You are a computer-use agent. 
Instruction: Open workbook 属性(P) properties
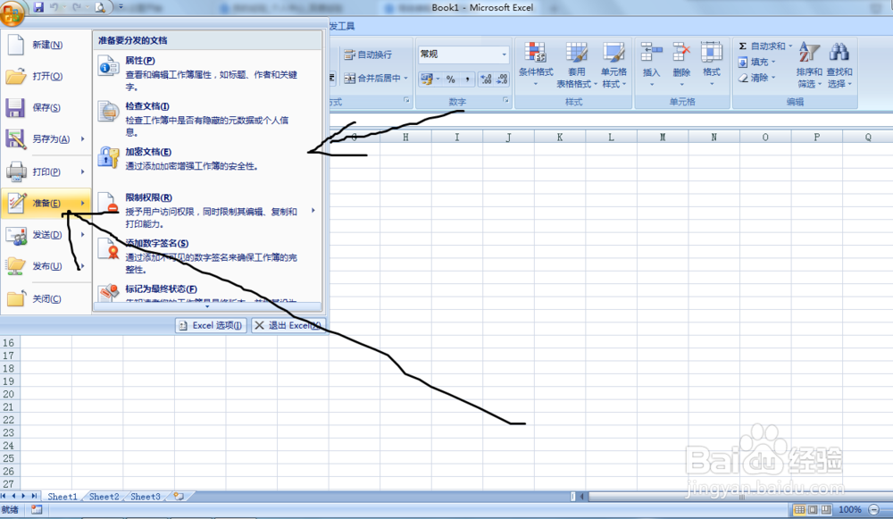click(x=208, y=72)
